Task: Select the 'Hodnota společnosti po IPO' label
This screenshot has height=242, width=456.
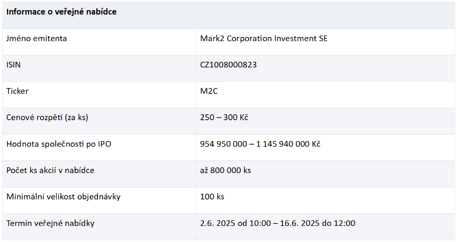Action: tap(59, 144)
